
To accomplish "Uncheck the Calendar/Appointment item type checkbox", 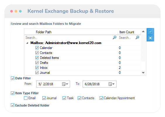I will (x=101, y=98).
